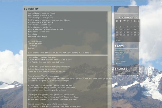Click 'Cuando me siento triste pierdo el apetito' line

click(47, 71)
